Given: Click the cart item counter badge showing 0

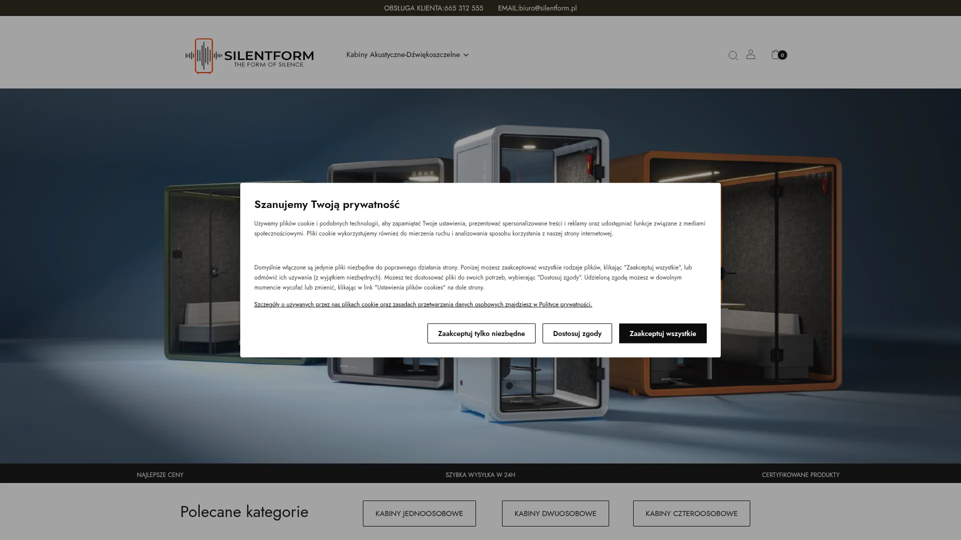Looking at the screenshot, I should pyautogui.click(x=782, y=55).
